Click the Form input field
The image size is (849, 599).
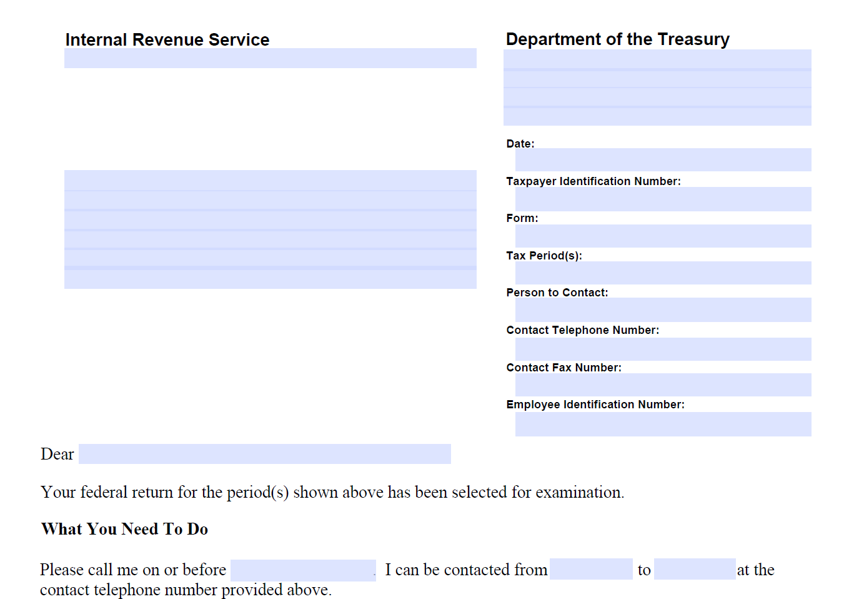663,236
